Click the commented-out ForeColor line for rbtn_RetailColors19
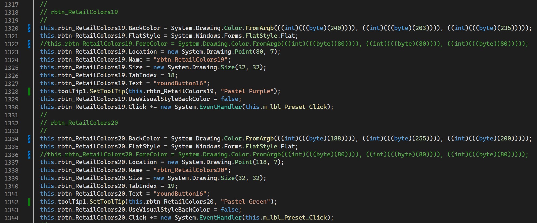Image resolution: width=537 pixels, height=223 pixels. coord(284,44)
